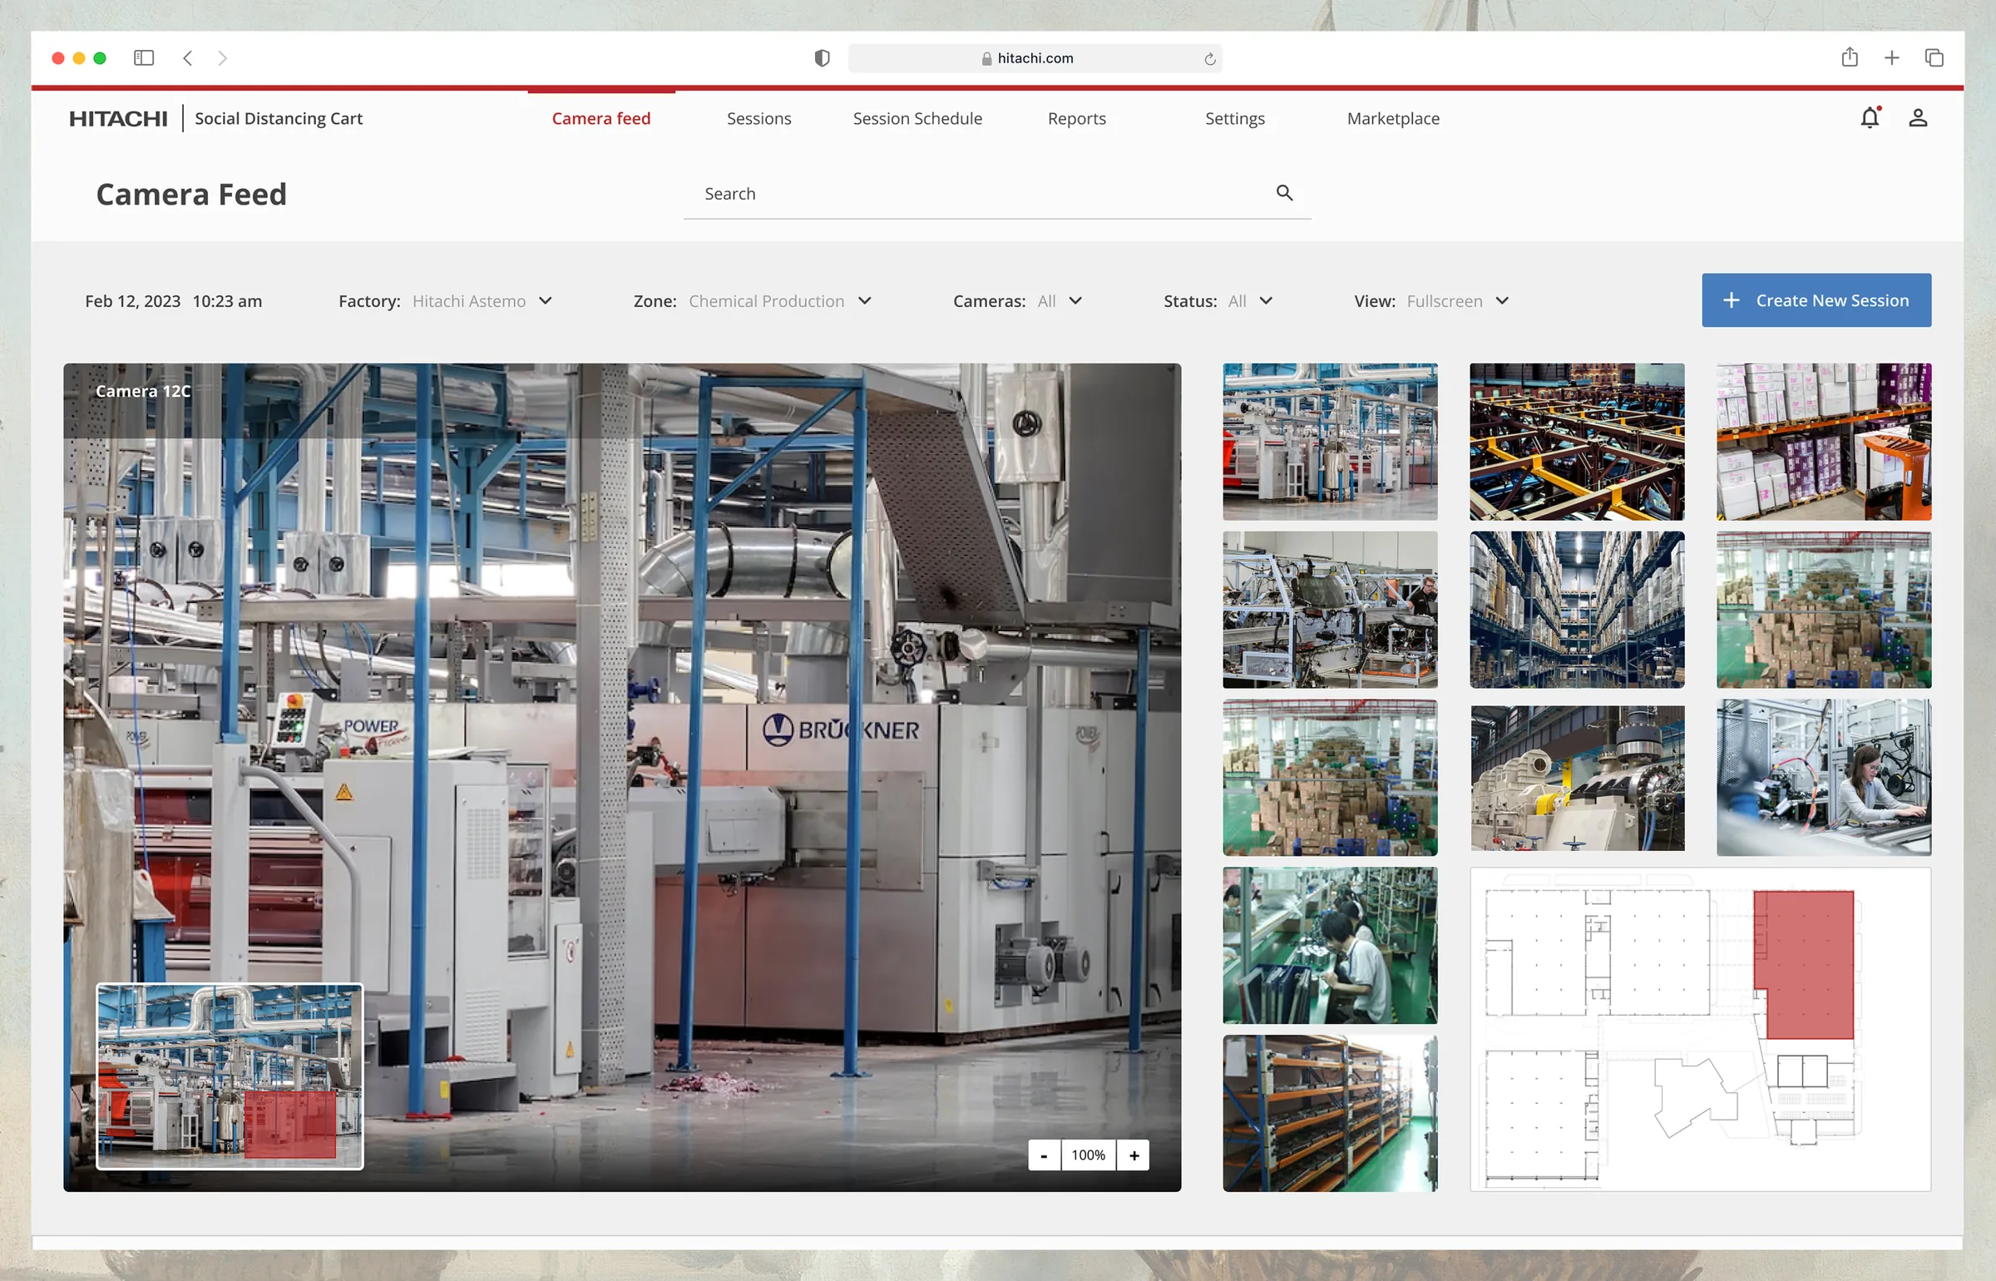Zoom out the camera with minus button

pos(1044,1155)
